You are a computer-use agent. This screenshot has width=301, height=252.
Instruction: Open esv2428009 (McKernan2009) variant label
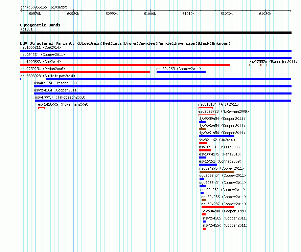point(63,104)
